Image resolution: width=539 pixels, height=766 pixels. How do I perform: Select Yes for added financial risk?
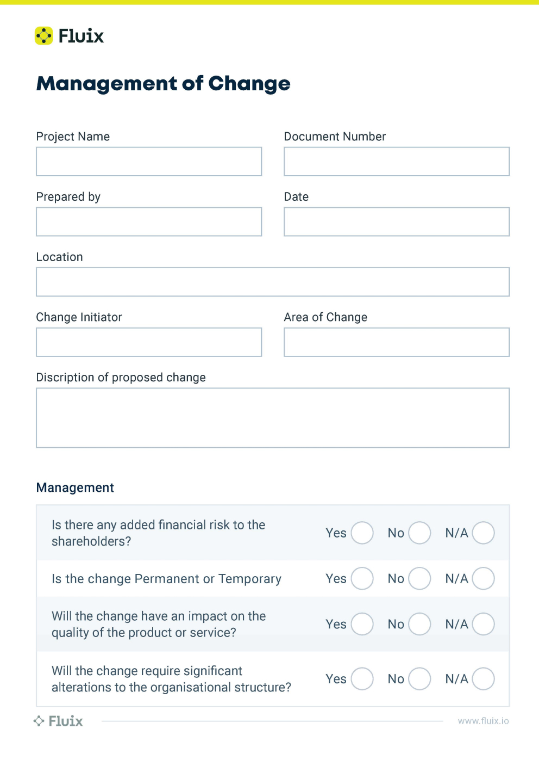362,533
